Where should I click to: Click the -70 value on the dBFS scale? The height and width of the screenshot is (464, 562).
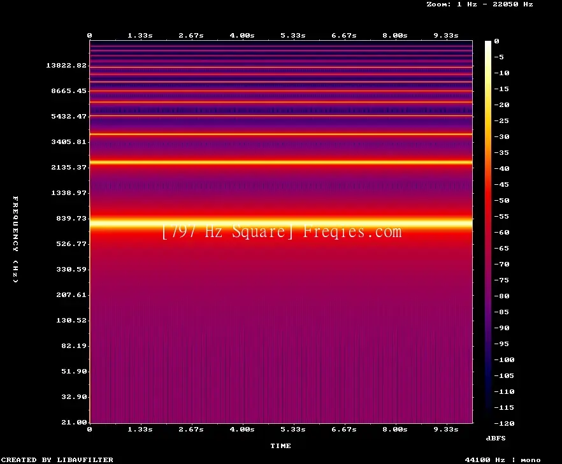click(501, 264)
